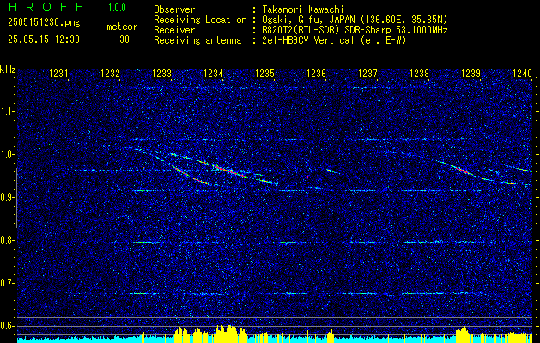Click the meteor label
The image size is (540, 343).
point(122,27)
